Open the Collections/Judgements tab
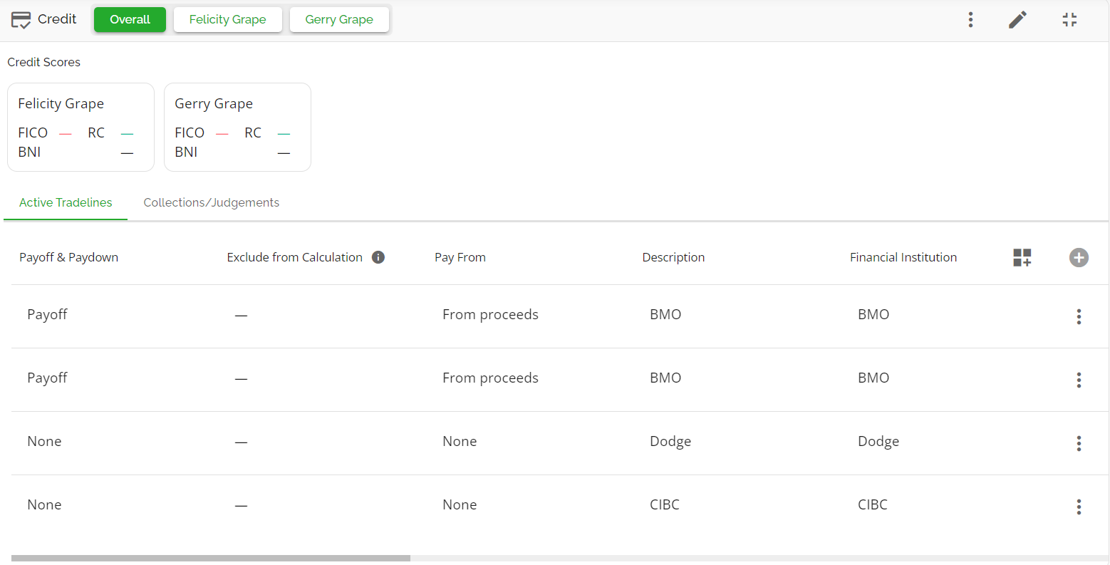This screenshot has width=1110, height=565. [212, 202]
